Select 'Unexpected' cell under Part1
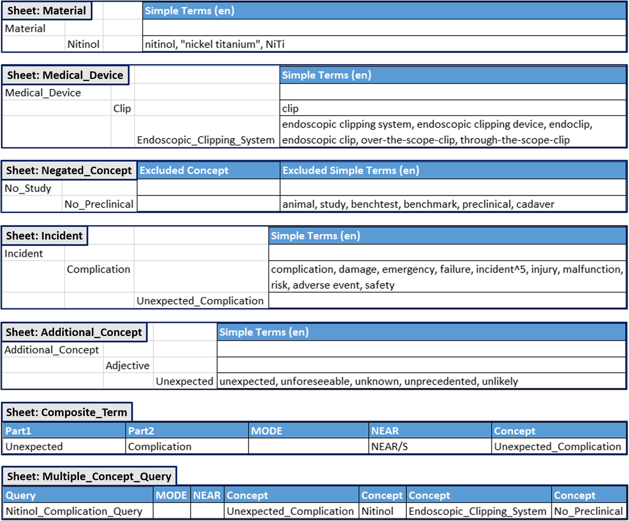The image size is (629, 521). [x=64, y=447]
